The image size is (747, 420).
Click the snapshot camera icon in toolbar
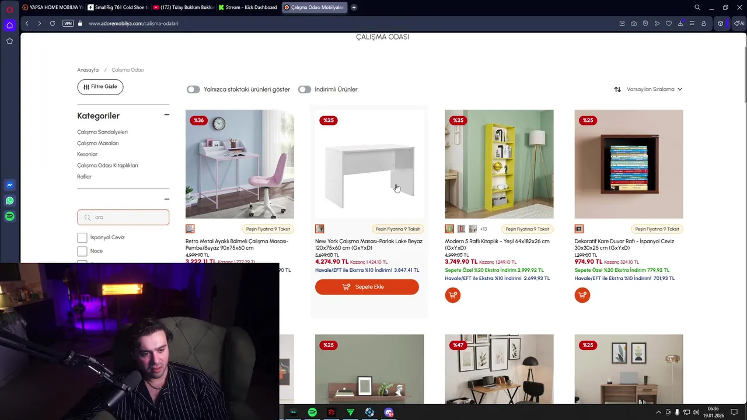click(x=634, y=23)
